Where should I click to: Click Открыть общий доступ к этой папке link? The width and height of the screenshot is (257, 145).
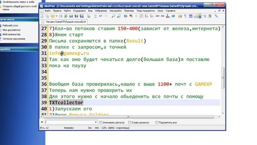pos(20,8)
